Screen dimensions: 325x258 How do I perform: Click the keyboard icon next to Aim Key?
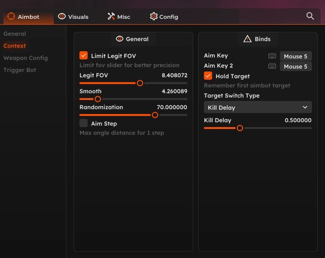click(272, 56)
